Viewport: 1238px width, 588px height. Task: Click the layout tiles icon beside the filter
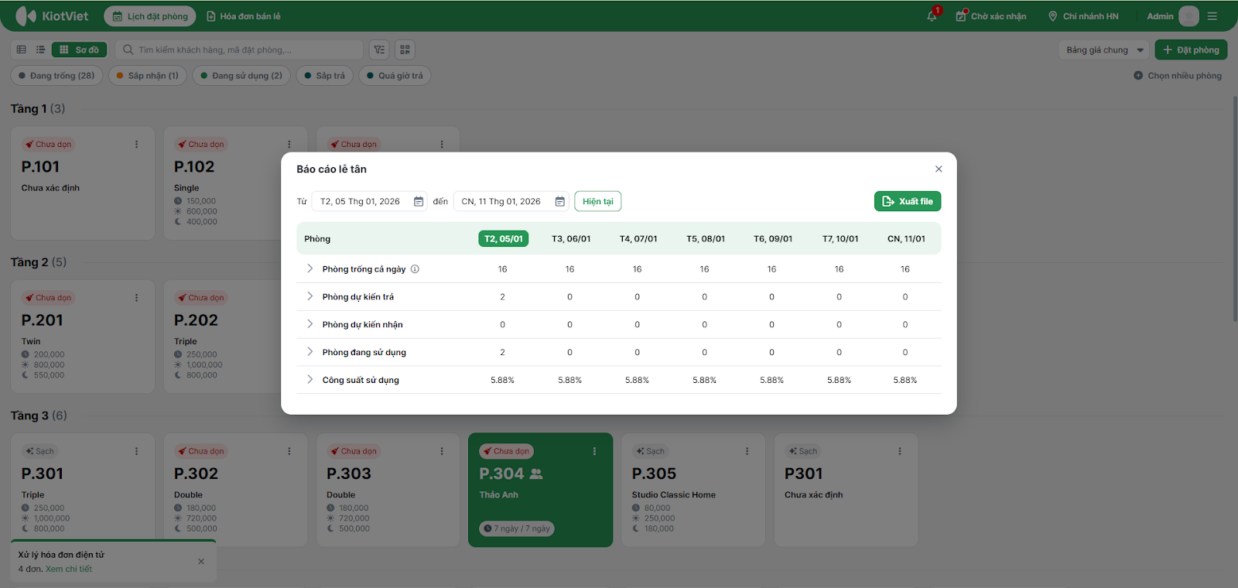(x=405, y=50)
